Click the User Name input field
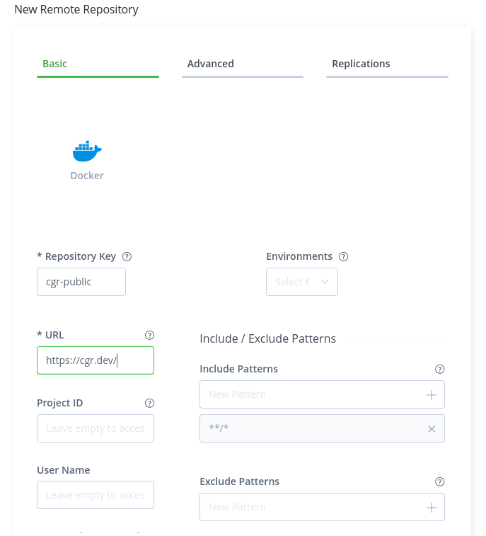The height and width of the screenshot is (536, 486). (x=96, y=495)
